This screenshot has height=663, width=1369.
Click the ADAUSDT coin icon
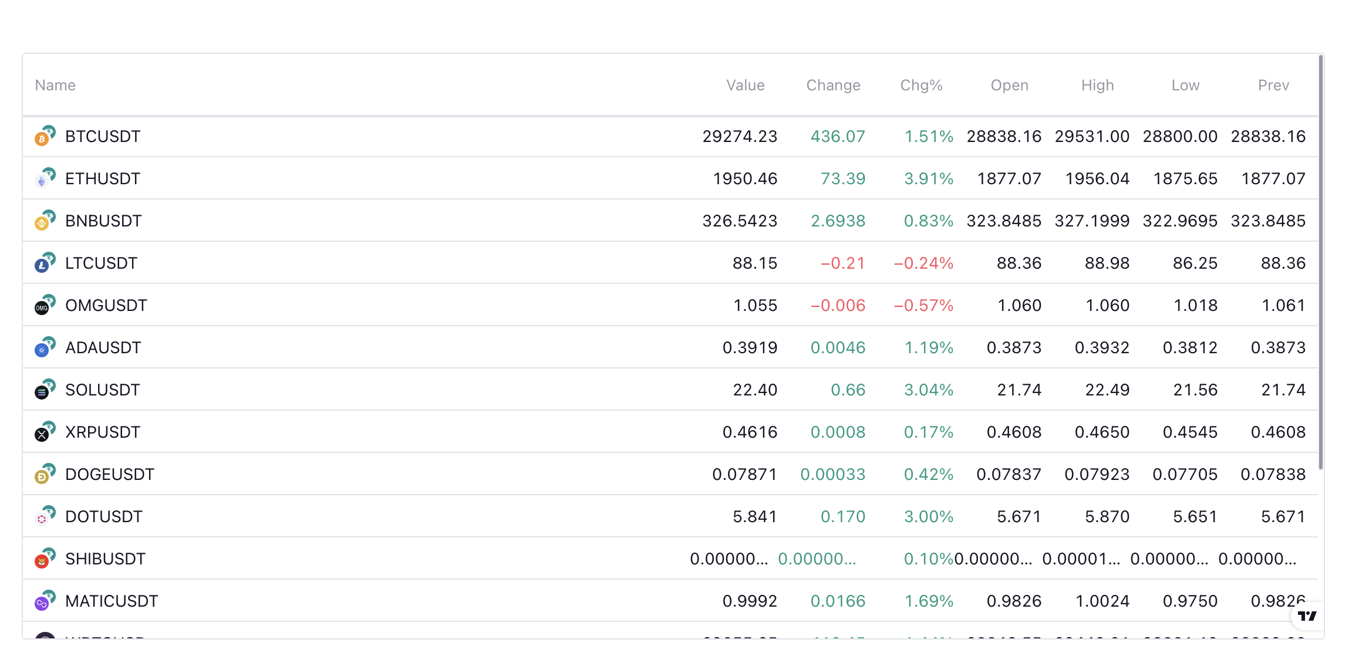point(45,347)
